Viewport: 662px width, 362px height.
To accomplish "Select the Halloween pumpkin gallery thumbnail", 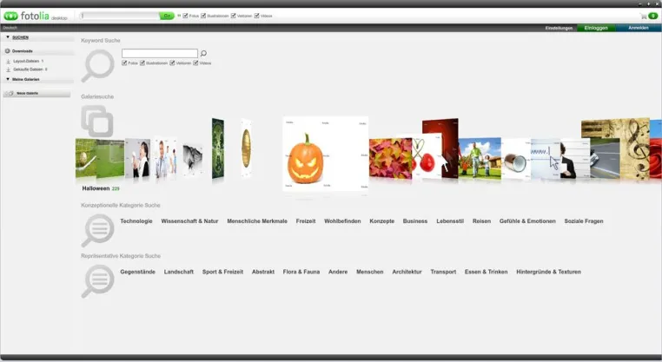I will pos(325,154).
